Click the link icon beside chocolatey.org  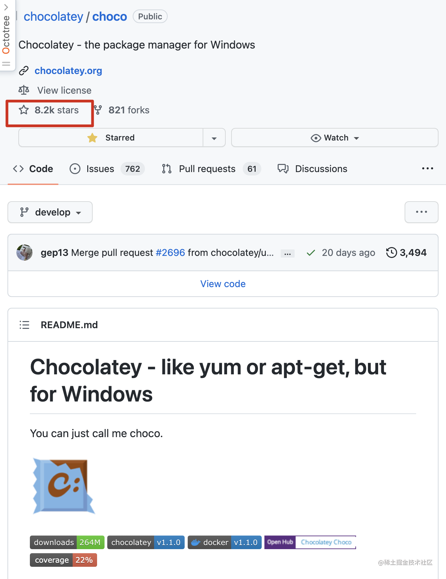pyautogui.click(x=24, y=71)
